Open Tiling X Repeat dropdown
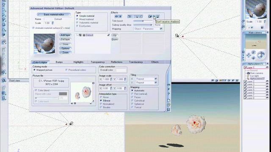This screenshot has width=271, height=152. point(155,79)
